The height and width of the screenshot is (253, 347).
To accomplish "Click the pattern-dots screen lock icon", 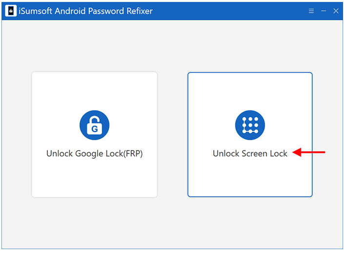I will point(250,125).
